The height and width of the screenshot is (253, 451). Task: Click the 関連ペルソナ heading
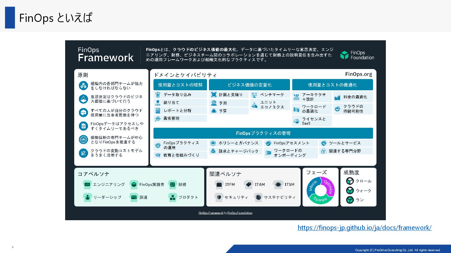pos(225,174)
